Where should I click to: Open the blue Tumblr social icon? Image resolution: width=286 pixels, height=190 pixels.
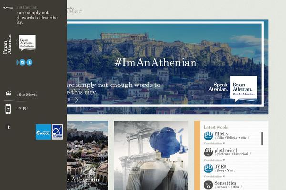tap(30, 63)
